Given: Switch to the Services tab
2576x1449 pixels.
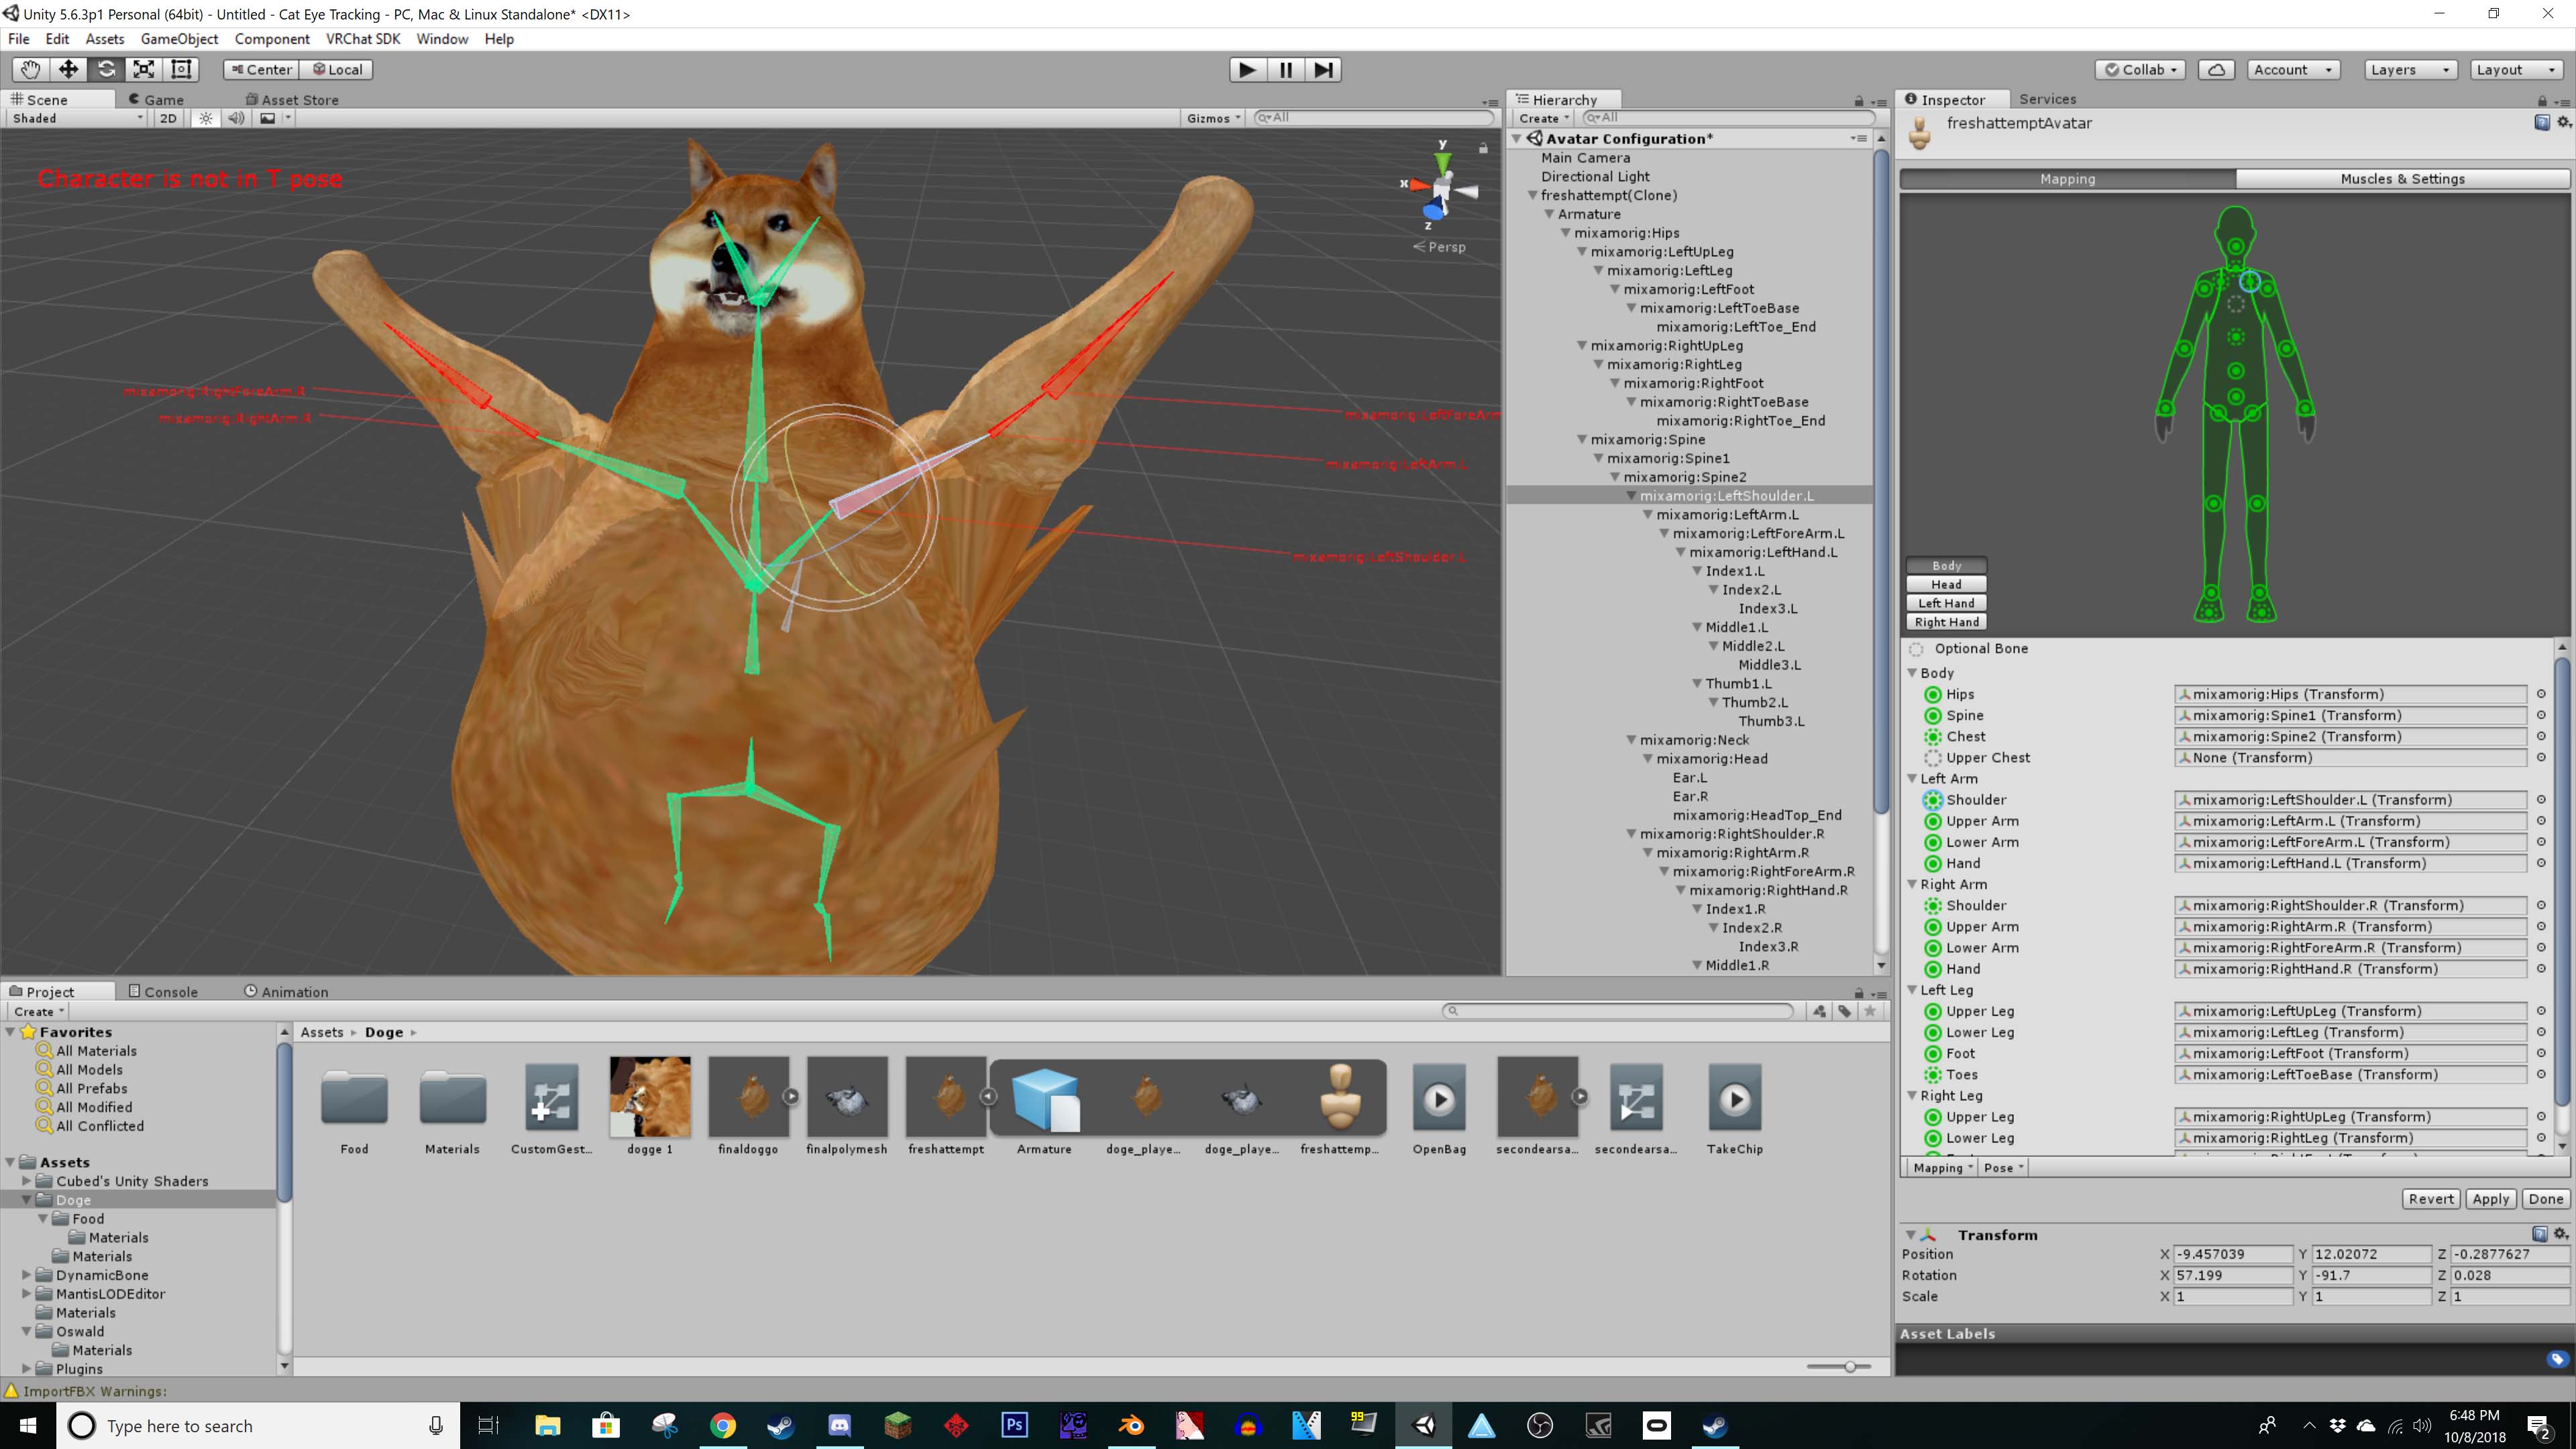Looking at the screenshot, I should (x=2047, y=98).
